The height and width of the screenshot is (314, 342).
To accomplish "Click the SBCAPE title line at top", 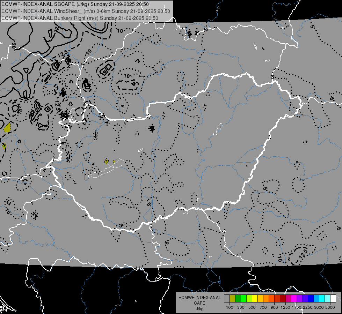I will pyautogui.click(x=75, y=4).
